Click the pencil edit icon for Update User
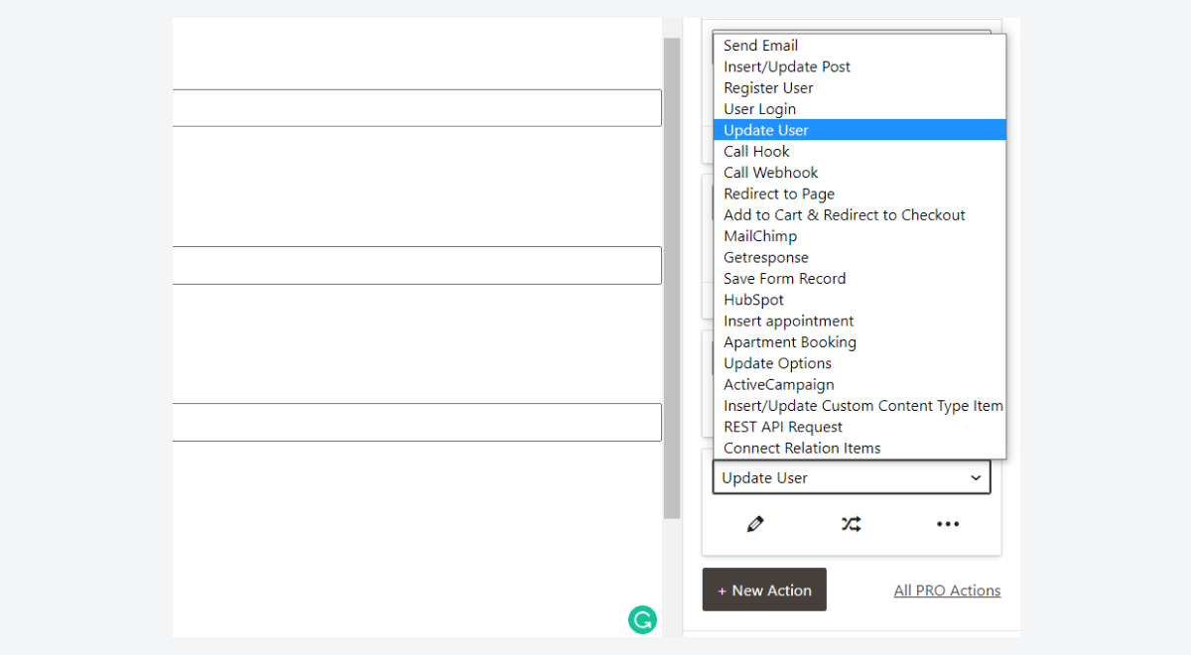Image resolution: width=1191 pixels, height=655 pixels. pyautogui.click(x=755, y=523)
